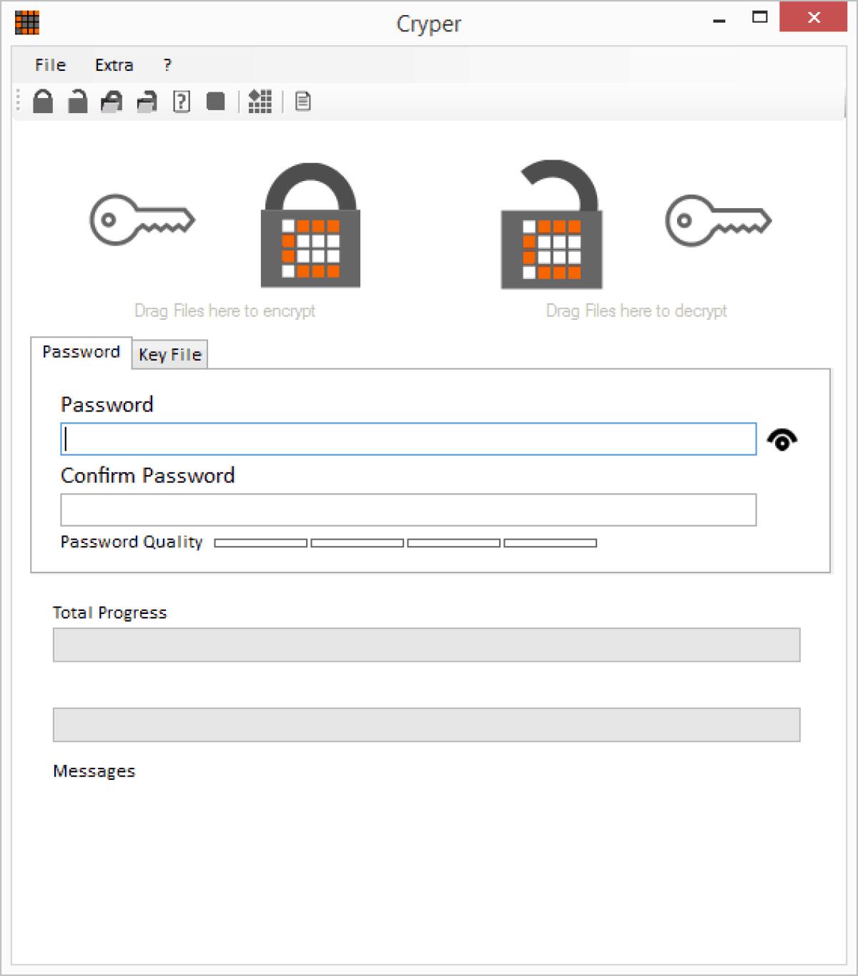The width and height of the screenshot is (858, 976).
Task: Open the File menu
Action: pos(49,65)
